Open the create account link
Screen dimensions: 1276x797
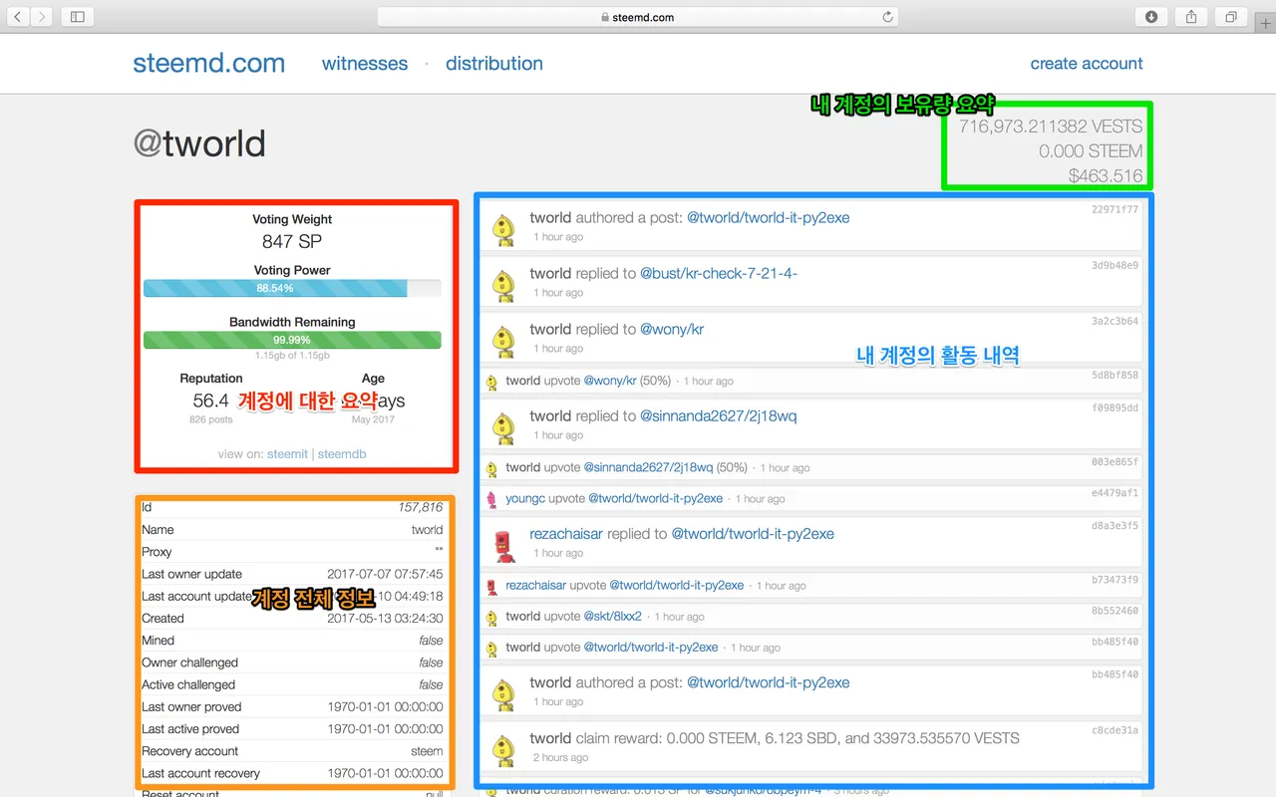(x=1087, y=63)
